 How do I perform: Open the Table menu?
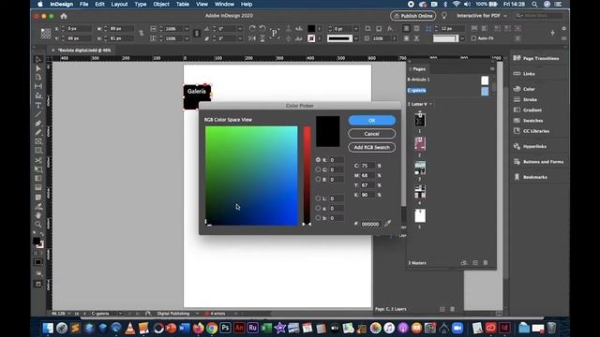coord(183,4)
